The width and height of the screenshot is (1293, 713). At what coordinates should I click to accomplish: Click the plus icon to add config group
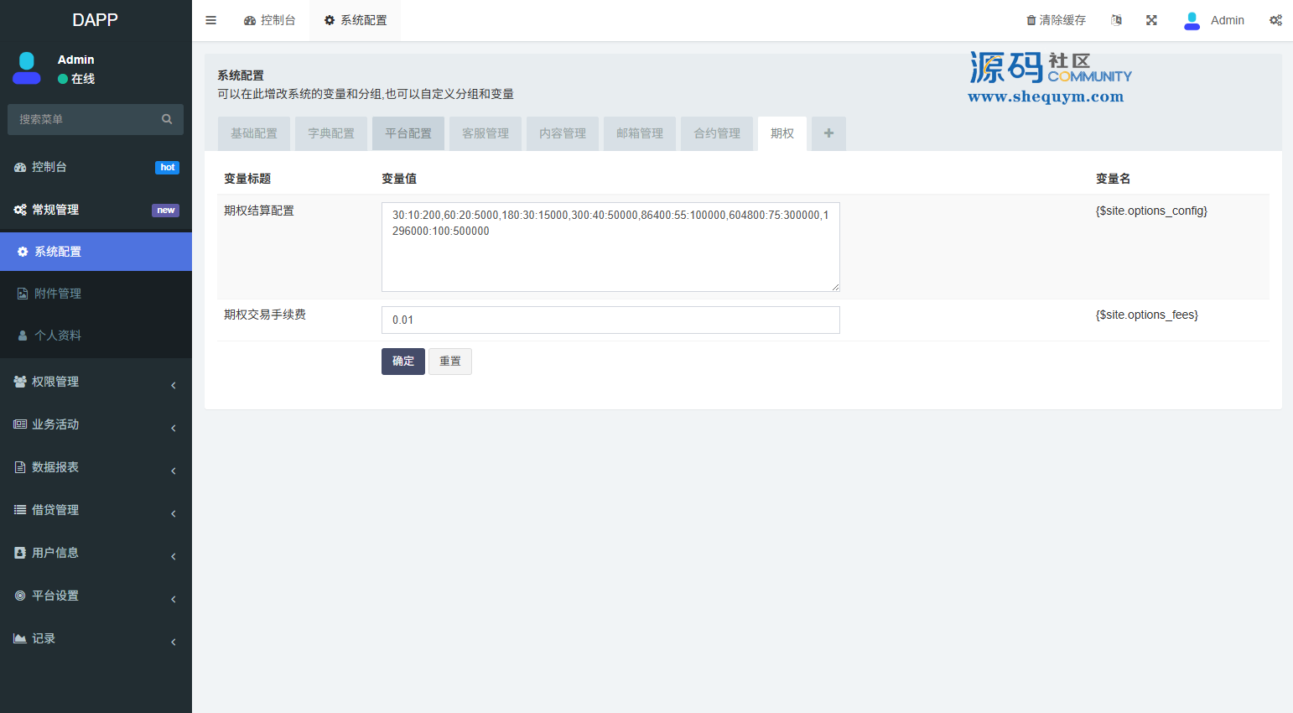point(828,133)
